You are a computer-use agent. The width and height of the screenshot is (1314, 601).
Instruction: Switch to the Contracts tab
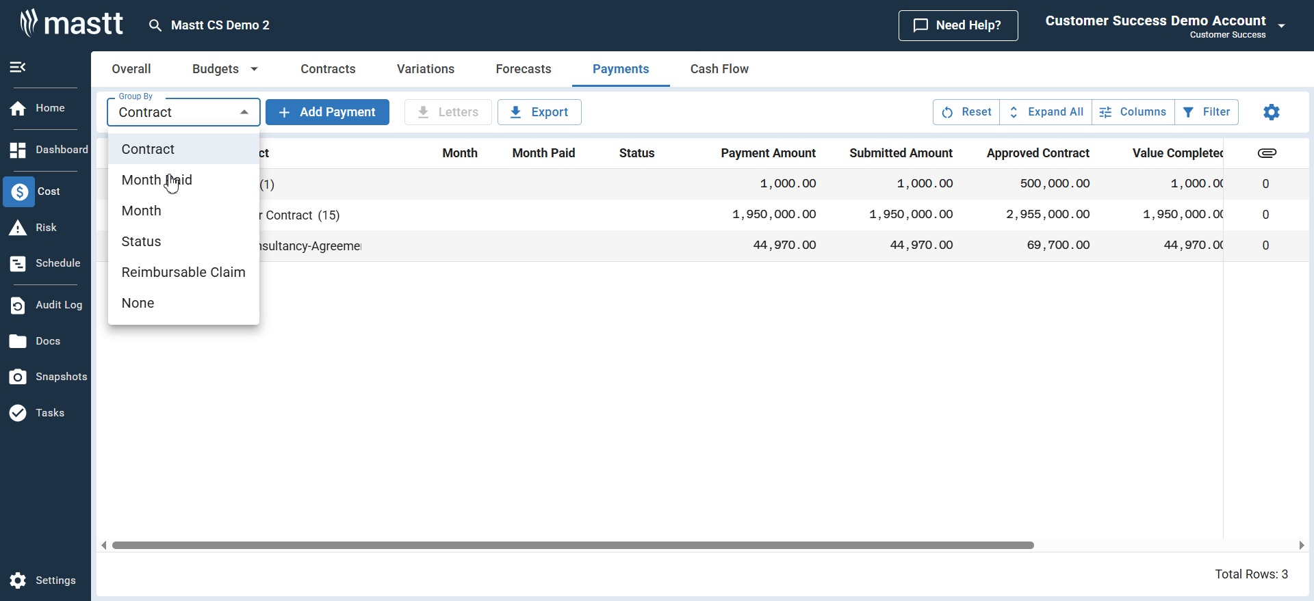(328, 69)
